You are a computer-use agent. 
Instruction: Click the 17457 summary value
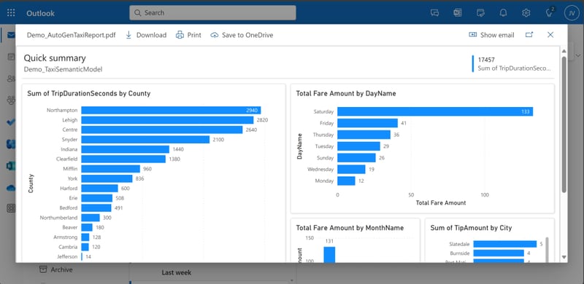[x=486, y=60]
